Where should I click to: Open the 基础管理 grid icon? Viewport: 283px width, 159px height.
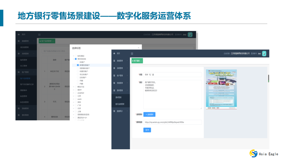click(114, 60)
